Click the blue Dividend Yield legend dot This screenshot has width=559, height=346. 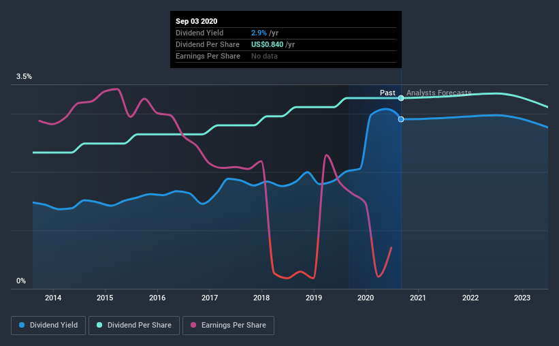[22, 325]
